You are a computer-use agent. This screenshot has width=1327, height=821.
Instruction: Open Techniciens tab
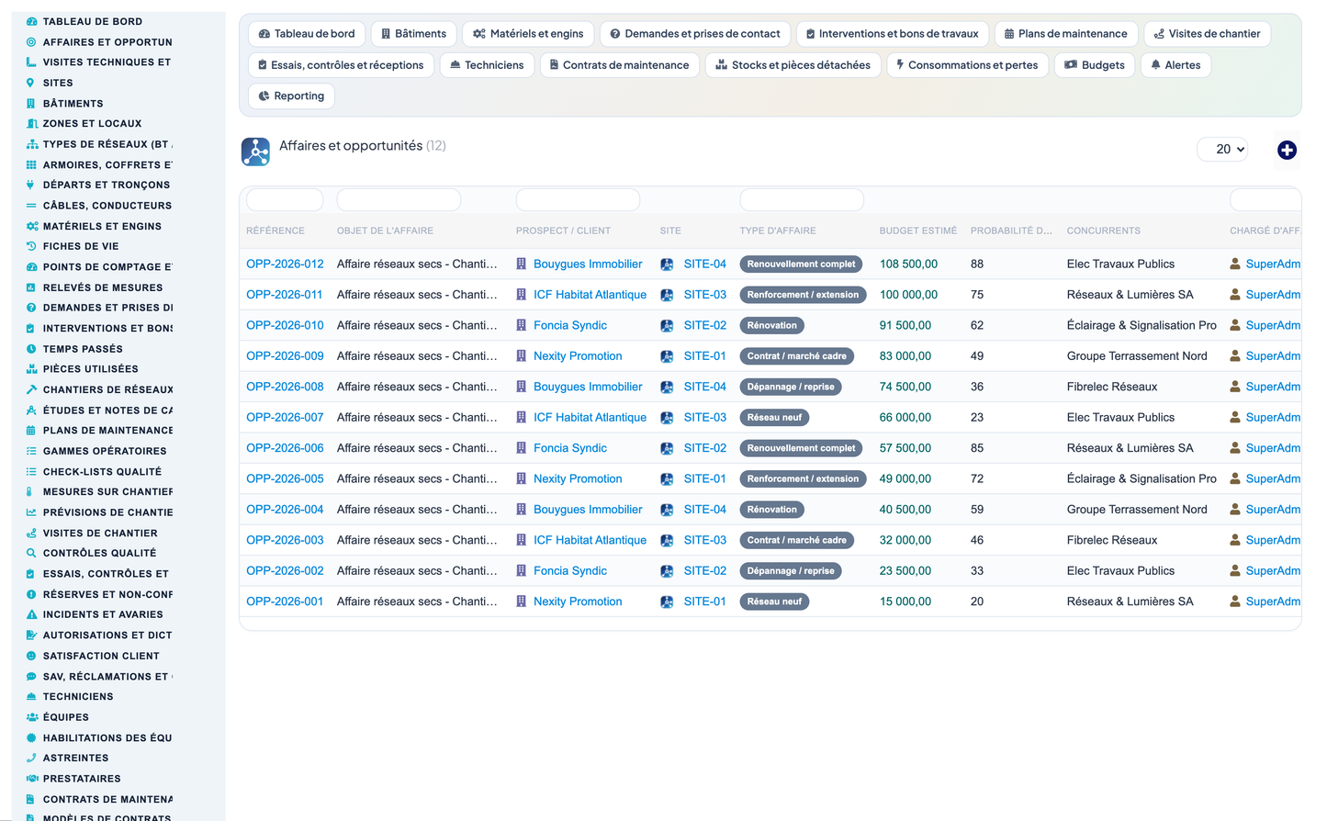coord(487,65)
